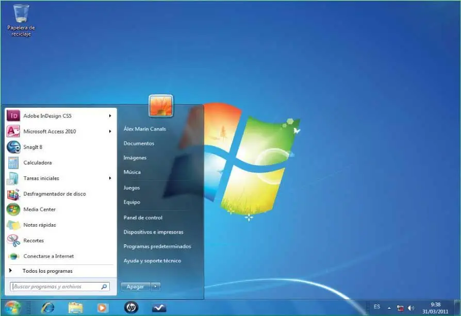
Task: Open Calculadora from its calculator icon
Action: 13,162
